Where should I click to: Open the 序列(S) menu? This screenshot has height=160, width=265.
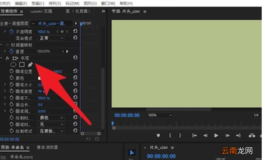coord(55,3)
